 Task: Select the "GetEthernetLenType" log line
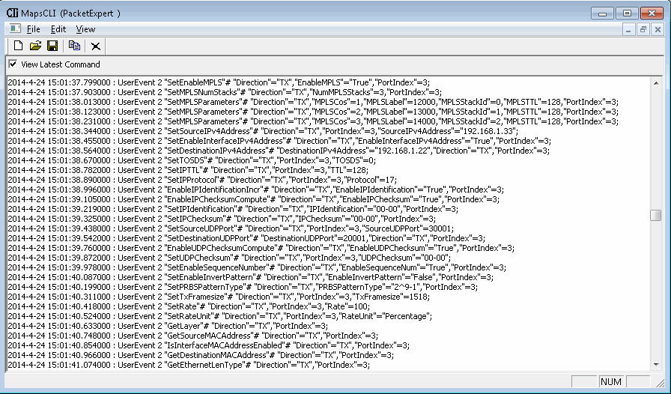(189, 365)
